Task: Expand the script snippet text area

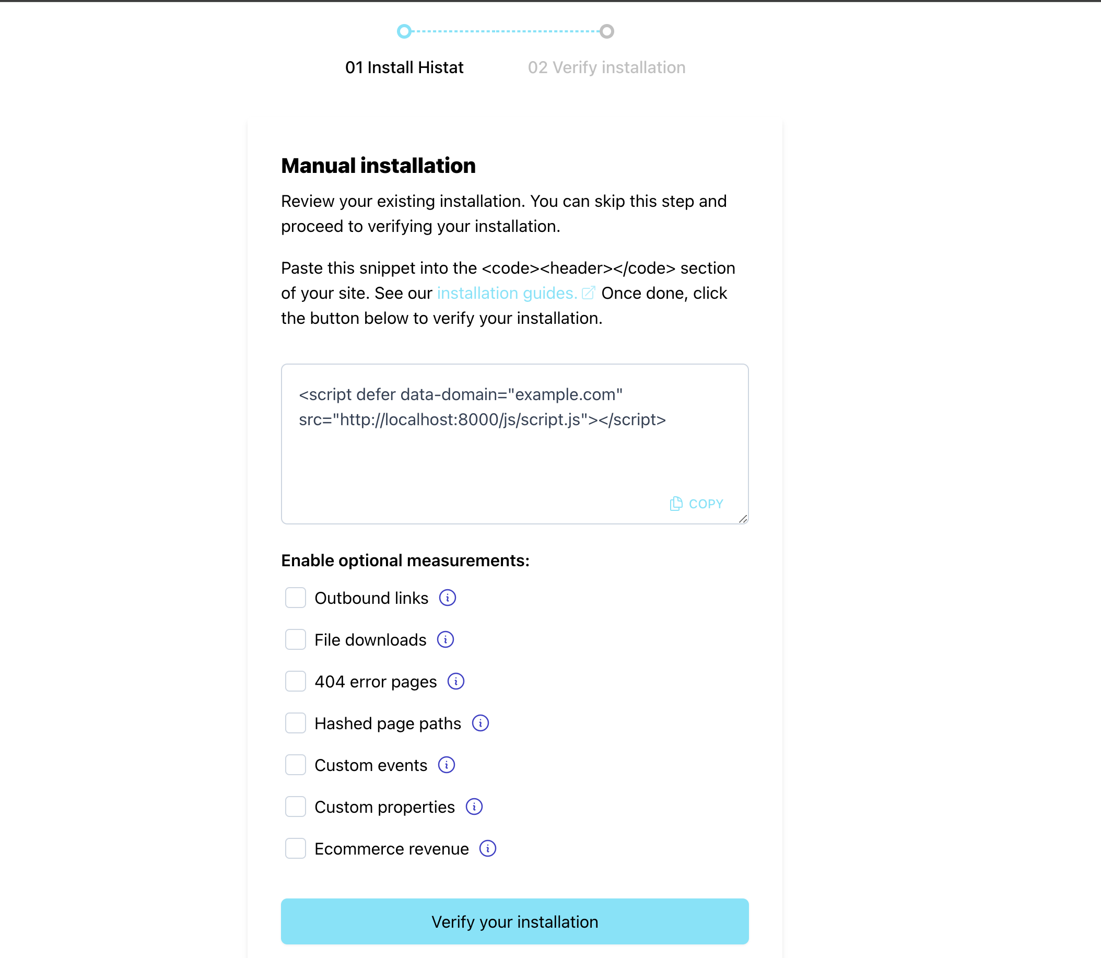Action: (x=742, y=518)
